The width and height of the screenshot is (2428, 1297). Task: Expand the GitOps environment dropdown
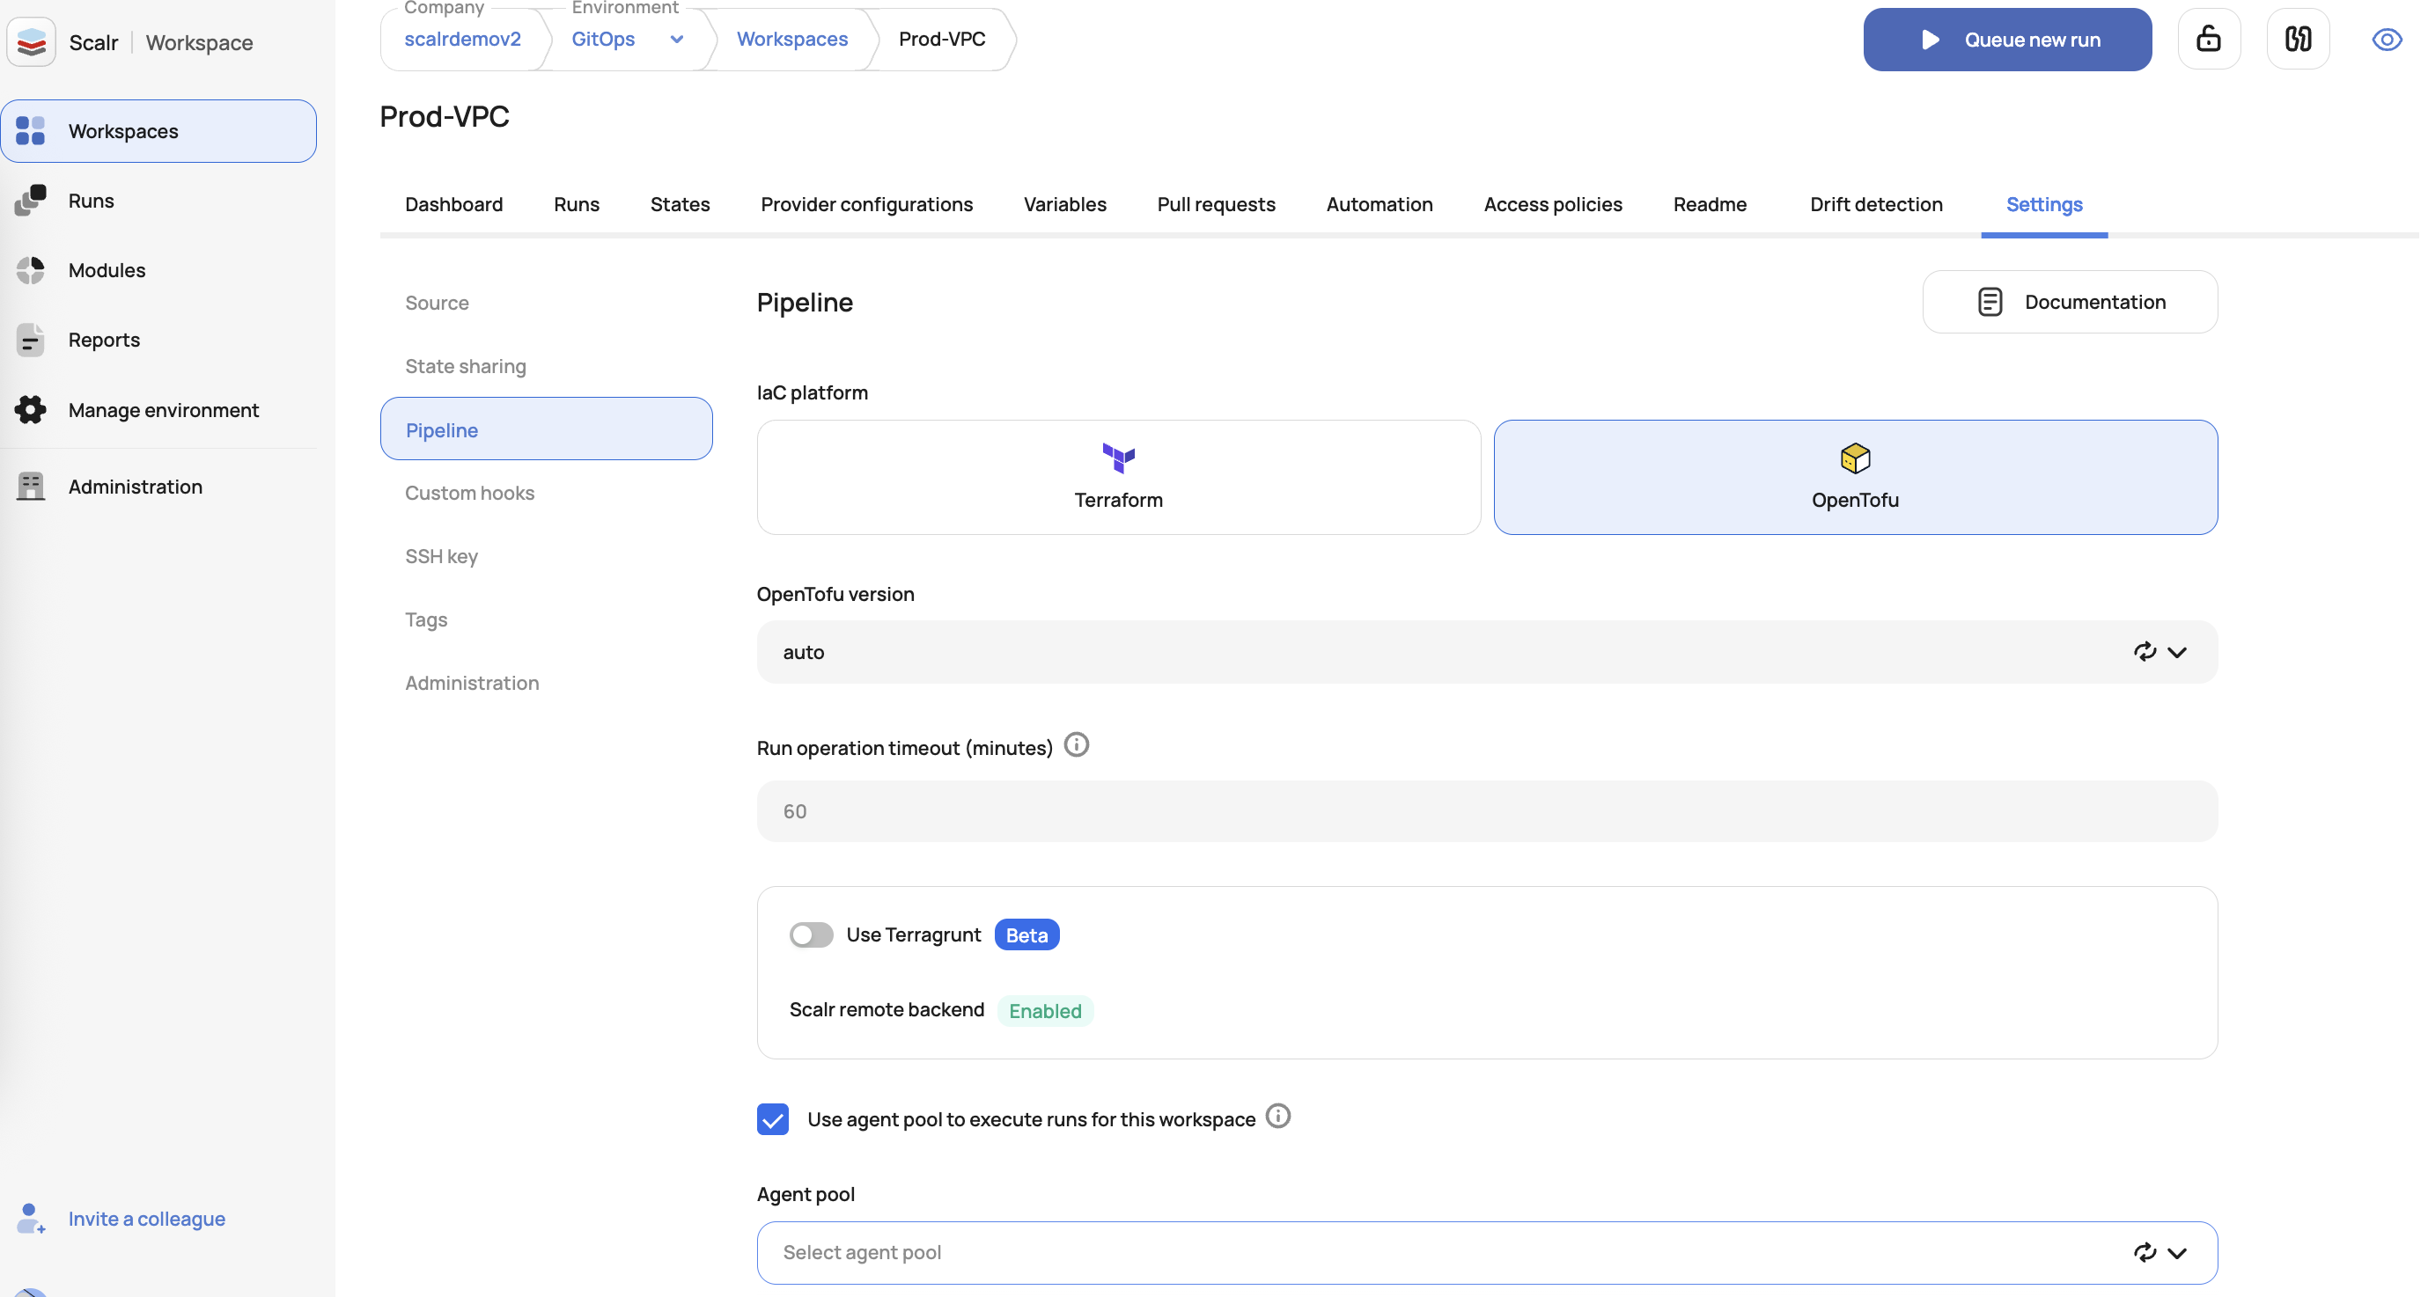click(676, 39)
